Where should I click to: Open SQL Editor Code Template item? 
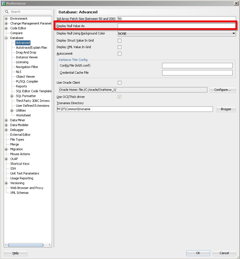[34, 91]
